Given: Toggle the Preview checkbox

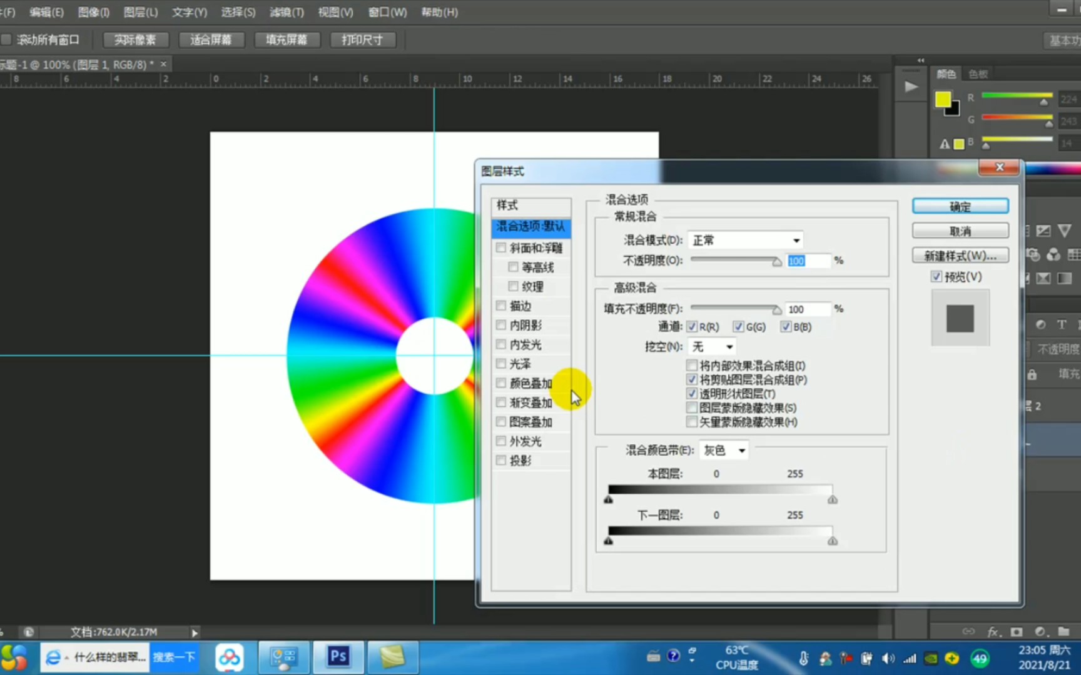Looking at the screenshot, I should coord(936,276).
